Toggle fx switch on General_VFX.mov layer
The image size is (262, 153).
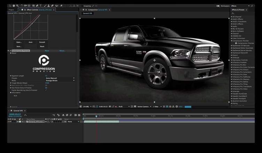click(x=52, y=122)
